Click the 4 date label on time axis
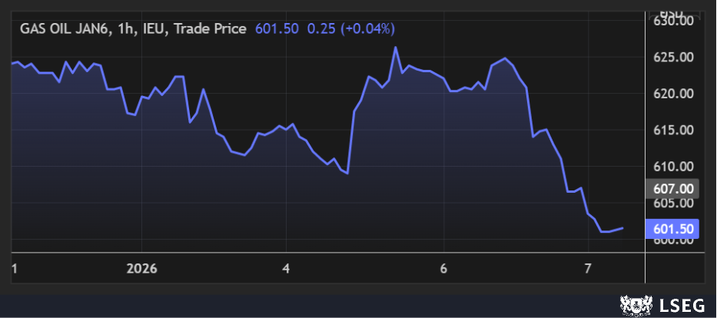Image resolution: width=717 pixels, height=318 pixels. [286, 269]
